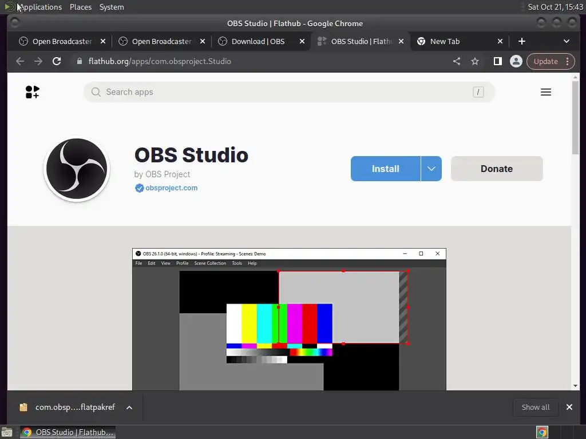Open a new Chrome tab with plus
Viewport: 586px width, 439px height.
522,41
